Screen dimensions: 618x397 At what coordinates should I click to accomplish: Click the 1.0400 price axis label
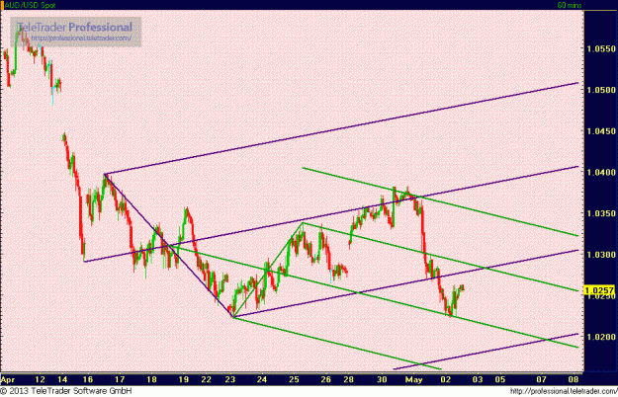tap(601, 173)
